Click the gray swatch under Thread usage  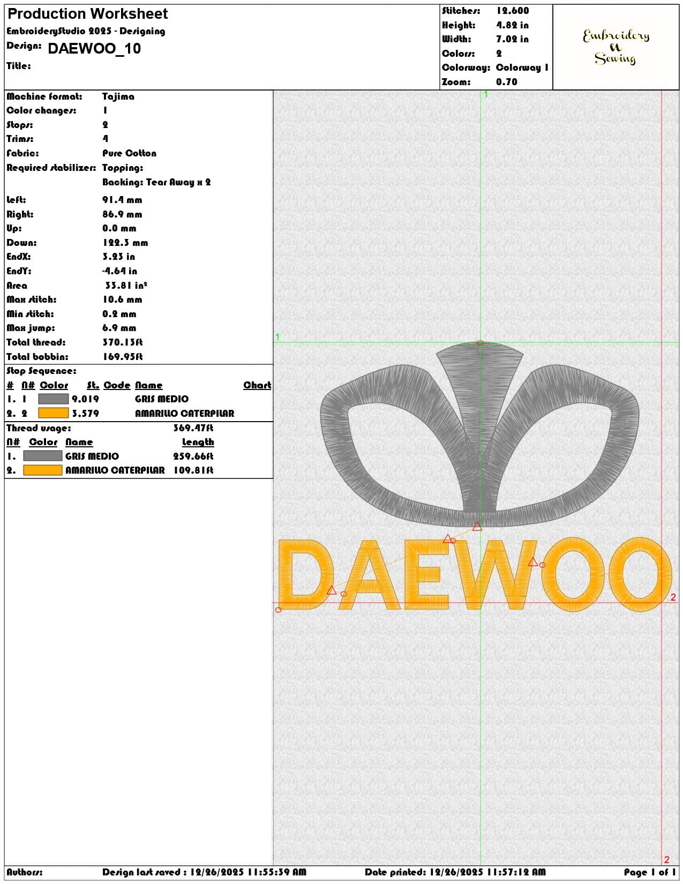[x=43, y=456]
